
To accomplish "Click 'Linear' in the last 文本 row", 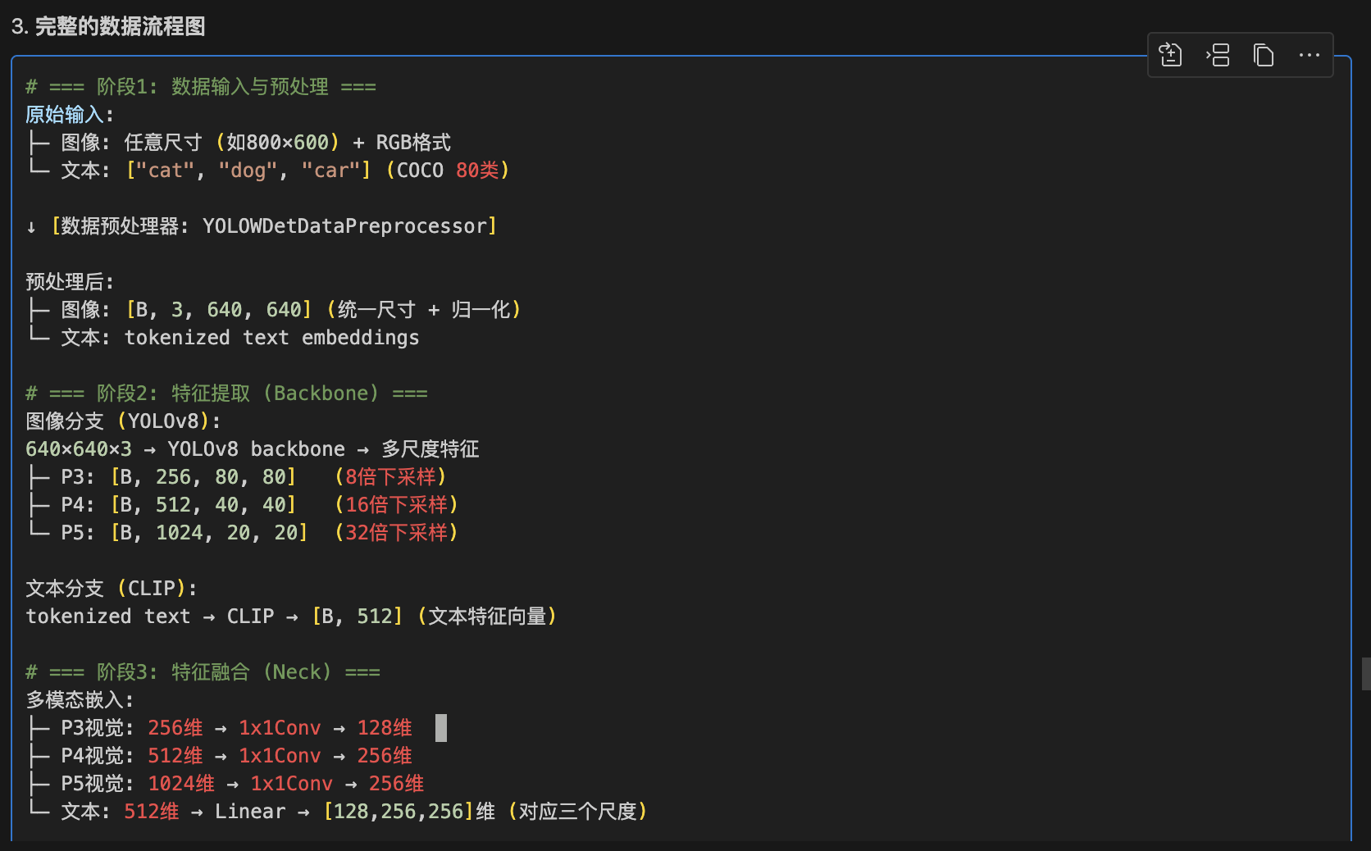I will 250,812.
